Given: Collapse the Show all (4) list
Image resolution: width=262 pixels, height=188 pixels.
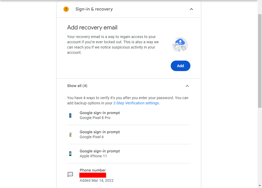Looking at the screenshot, I should (187, 86).
